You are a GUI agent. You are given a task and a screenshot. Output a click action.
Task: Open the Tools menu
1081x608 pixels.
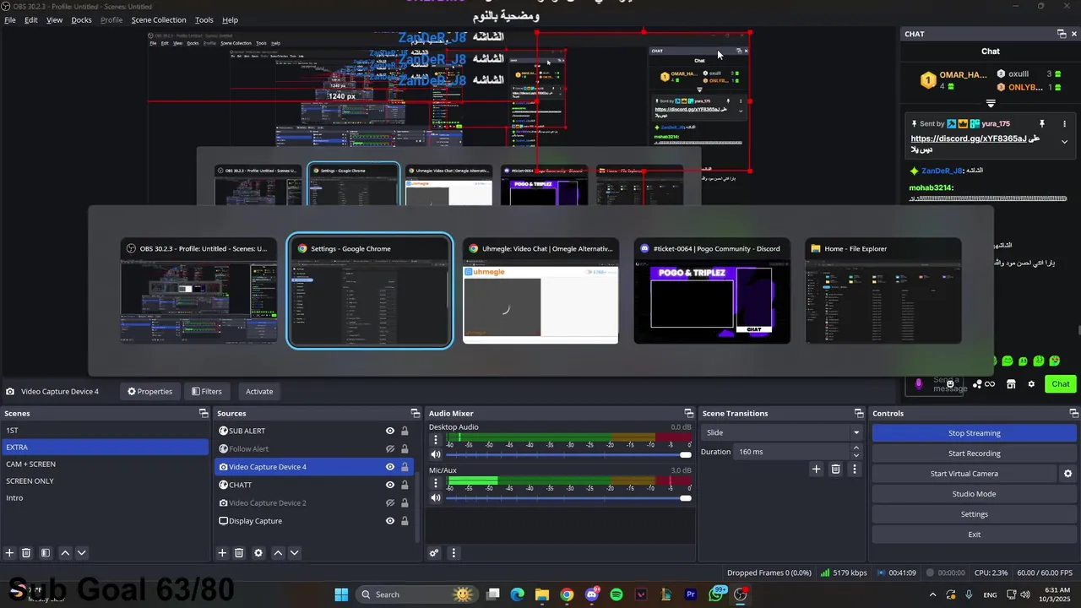click(x=204, y=19)
